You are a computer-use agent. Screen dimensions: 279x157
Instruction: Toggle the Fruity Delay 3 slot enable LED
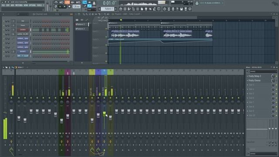[276, 76]
